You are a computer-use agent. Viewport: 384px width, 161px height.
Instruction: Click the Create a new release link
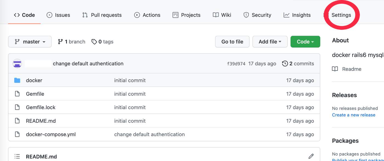point(354,115)
